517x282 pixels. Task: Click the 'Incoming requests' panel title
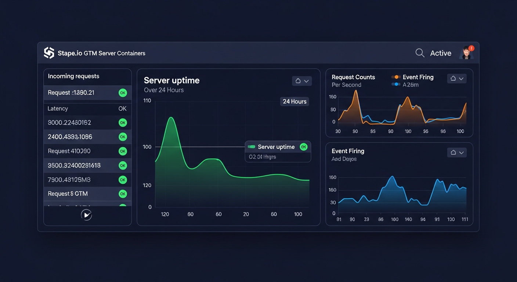(x=73, y=76)
